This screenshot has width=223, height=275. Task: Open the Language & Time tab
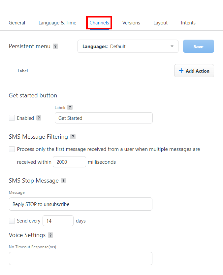(x=57, y=23)
